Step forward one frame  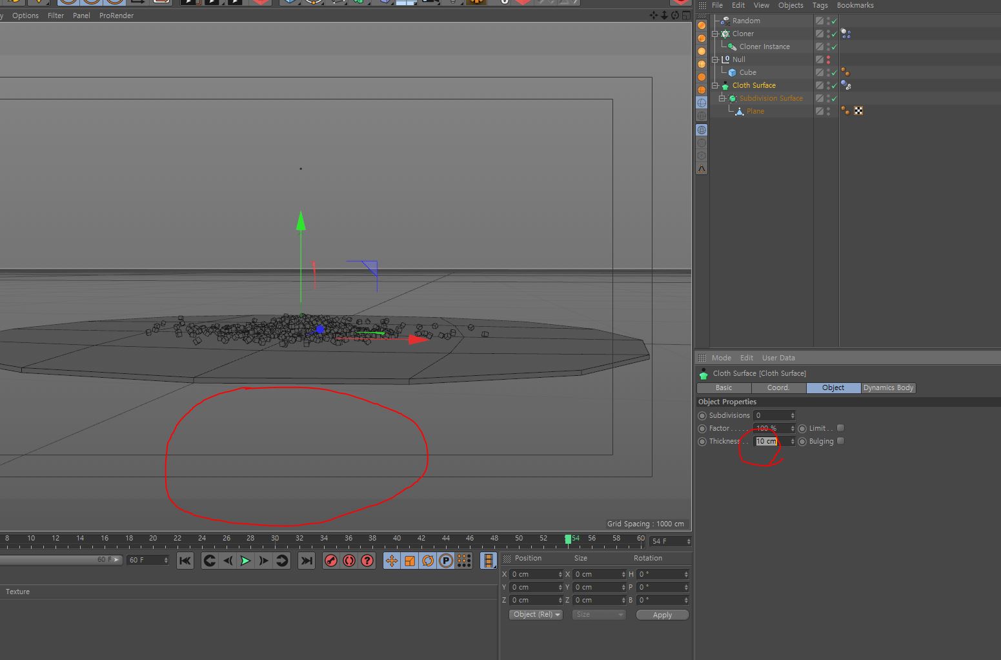[264, 561]
